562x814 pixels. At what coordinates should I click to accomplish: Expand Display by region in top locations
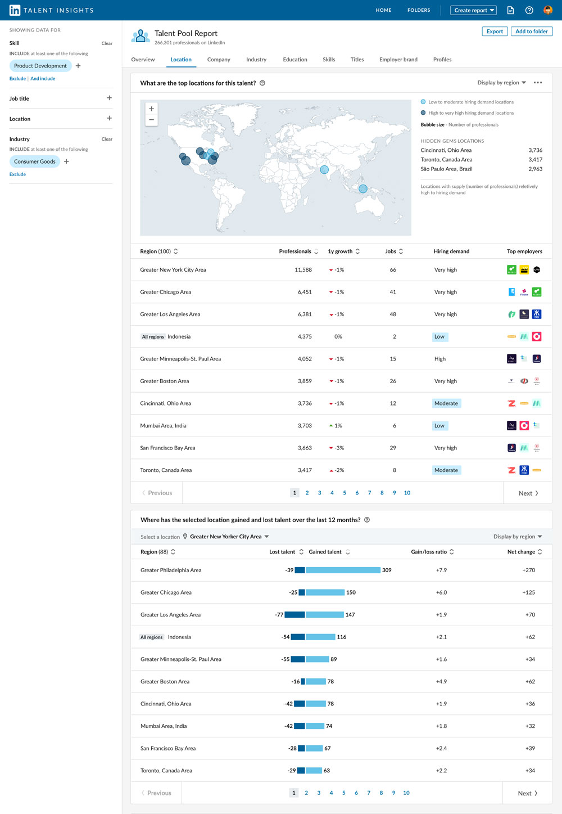pyautogui.click(x=501, y=83)
